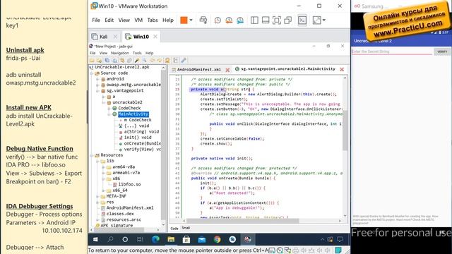Image resolution: width=452 pixels, height=254 pixels.
Task: Expand the owasp.mstg.uncrackable package node
Action: (x=97, y=85)
